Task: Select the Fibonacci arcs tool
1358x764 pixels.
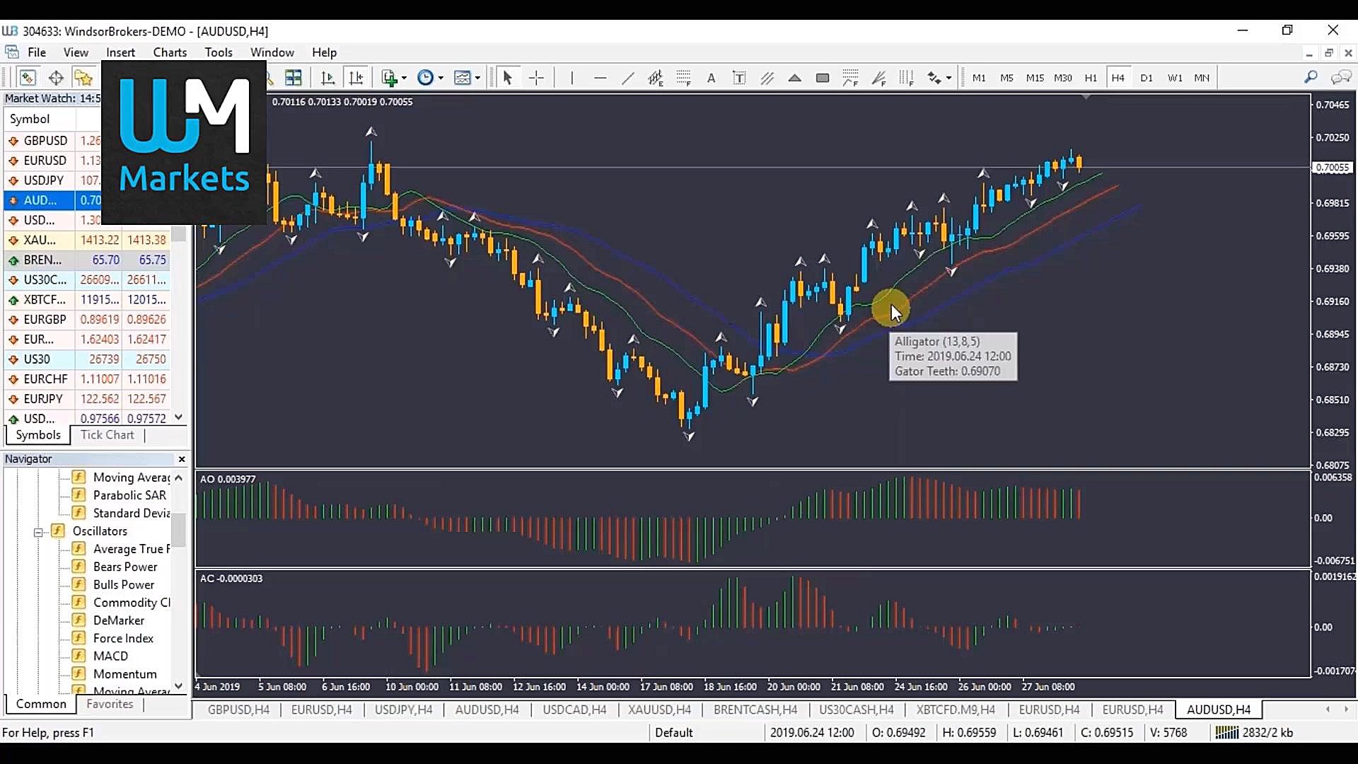Action: 851,78
